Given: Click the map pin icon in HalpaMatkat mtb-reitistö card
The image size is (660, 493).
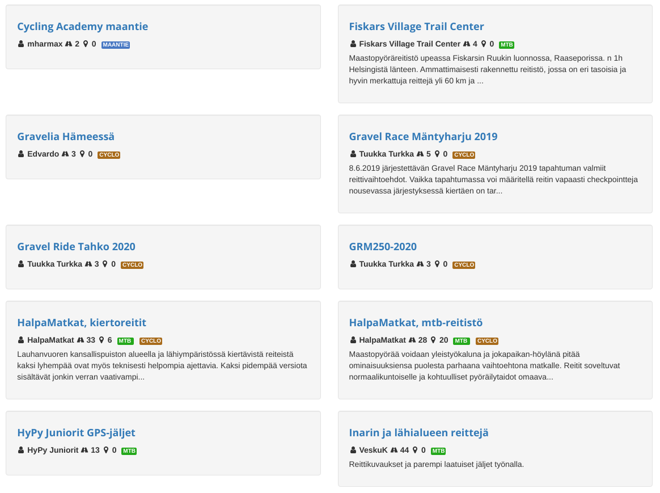Looking at the screenshot, I should pos(433,340).
